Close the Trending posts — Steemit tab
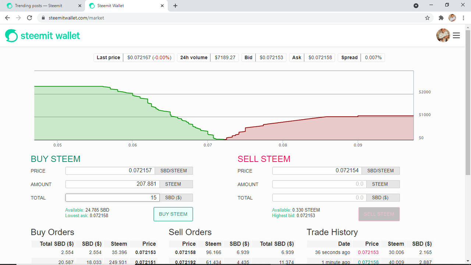Image resolution: width=471 pixels, height=265 pixels. coord(79,6)
